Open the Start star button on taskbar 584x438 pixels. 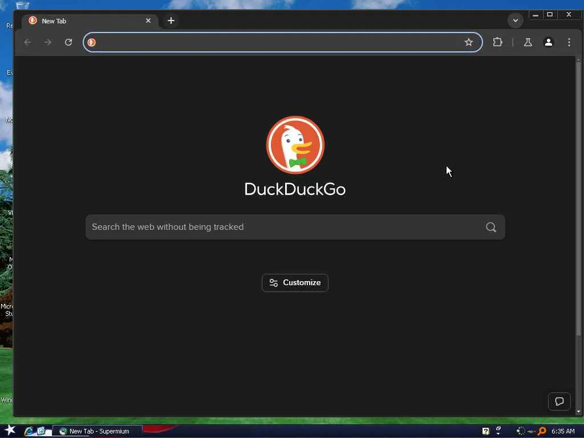(9, 431)
